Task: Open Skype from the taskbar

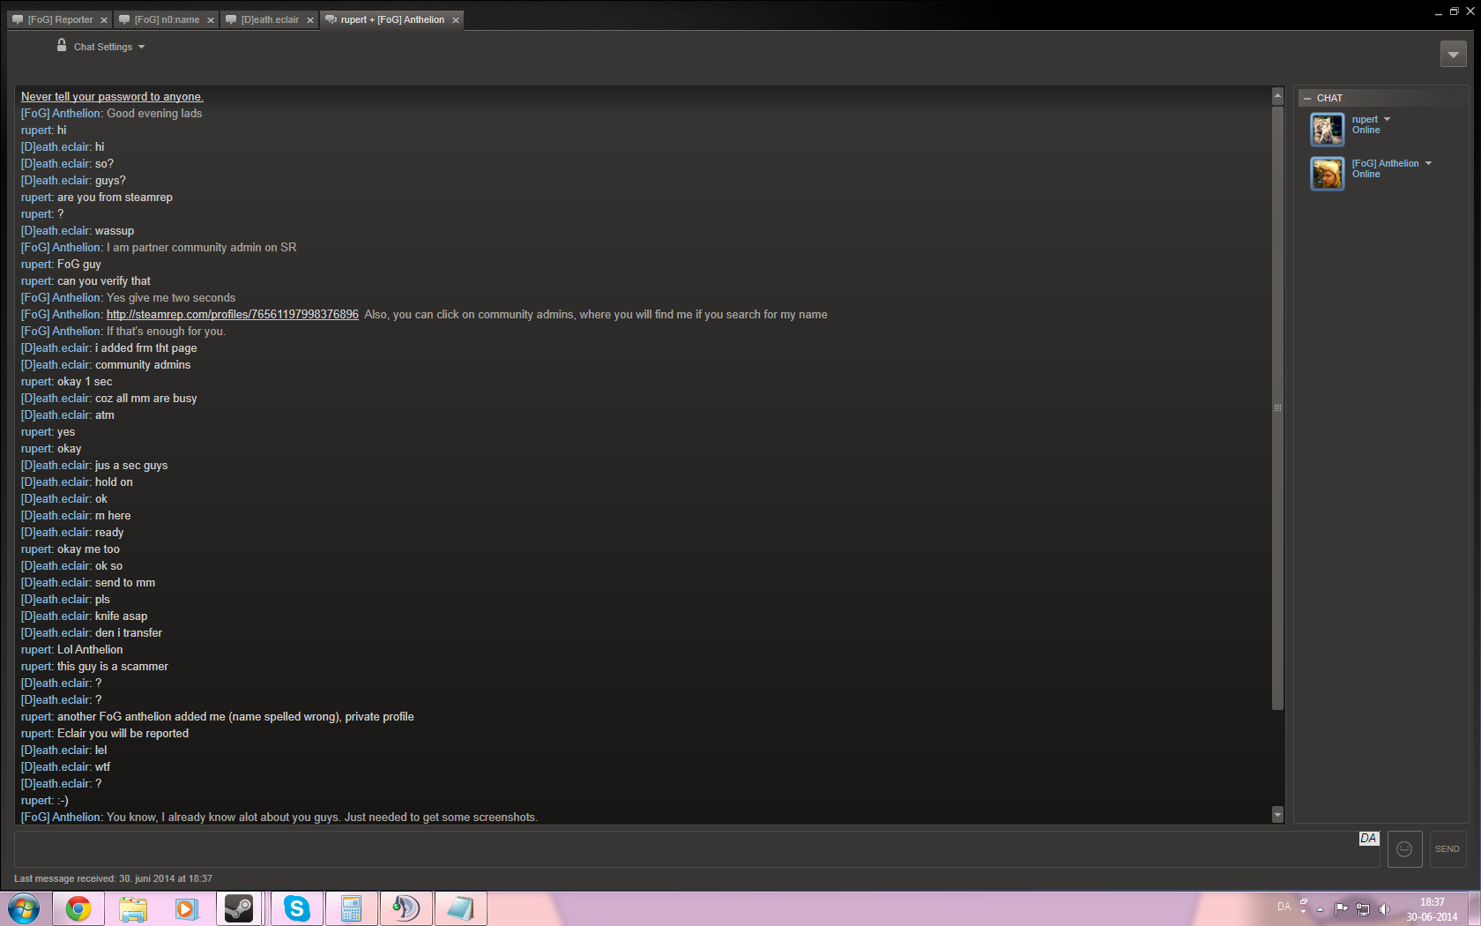Action: 297,908
